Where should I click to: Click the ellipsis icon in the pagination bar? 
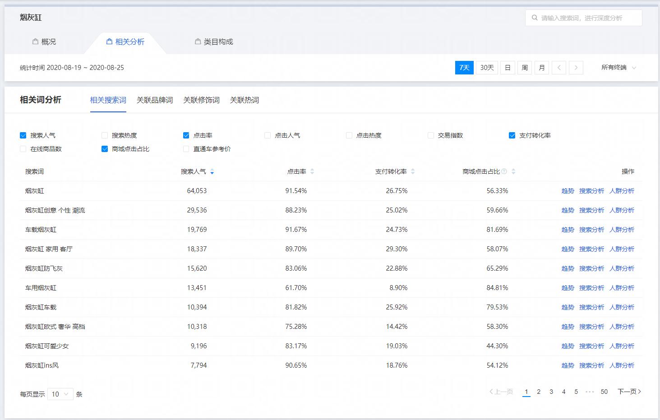coord(589,392)
